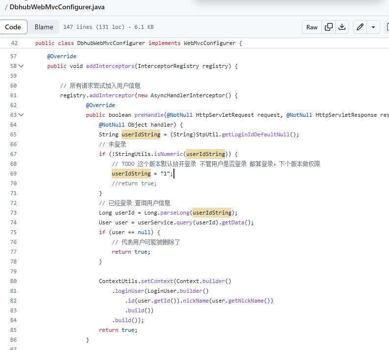This screenshot has width=389, height=350.
Task: Click preHandle method name on line 63
Action: point(149,115)
